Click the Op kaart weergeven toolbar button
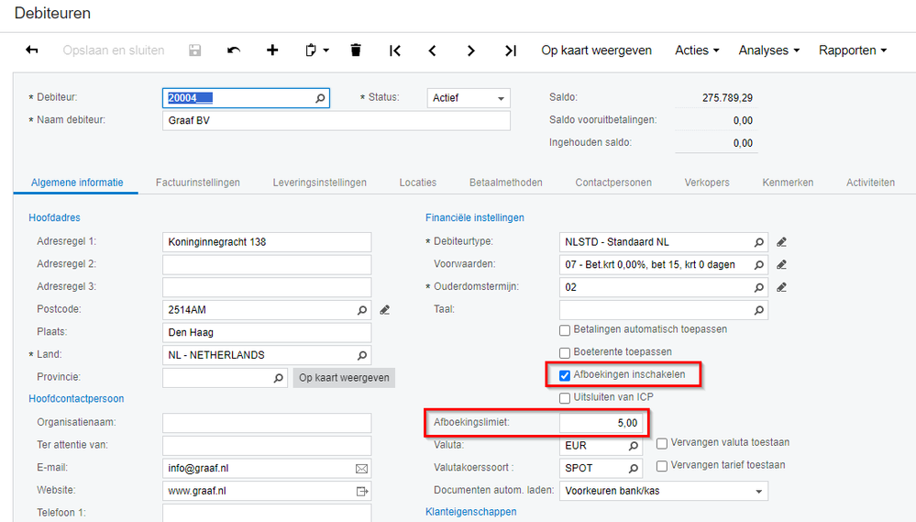 click(597, 50)
